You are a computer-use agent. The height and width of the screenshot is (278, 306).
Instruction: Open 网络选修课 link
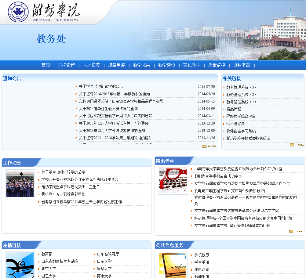tap(235, 124)
